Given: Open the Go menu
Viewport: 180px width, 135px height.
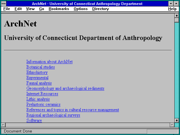Looking at the screenshot, I should [42, 9].
